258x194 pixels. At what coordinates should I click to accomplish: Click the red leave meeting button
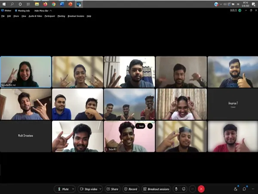click(201, 189)
